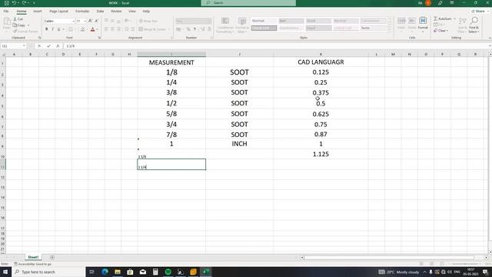Screen dimensions: 492x277
Task: Open font color dropdown arrow
Action: tap(98, 29)
